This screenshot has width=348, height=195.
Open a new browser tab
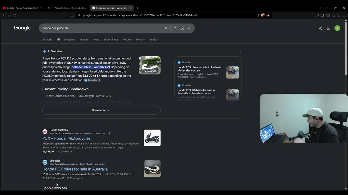coord(137,8)
